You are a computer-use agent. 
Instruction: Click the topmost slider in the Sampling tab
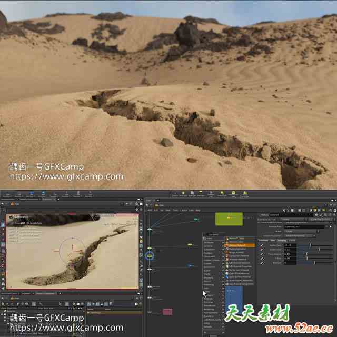tap(315, 245)
